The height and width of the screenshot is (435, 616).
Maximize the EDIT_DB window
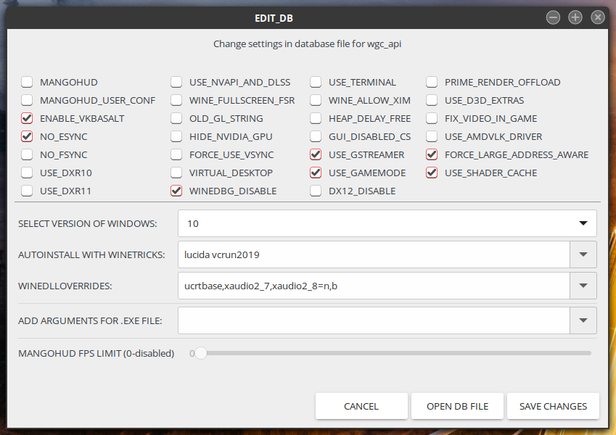[575, 17]
